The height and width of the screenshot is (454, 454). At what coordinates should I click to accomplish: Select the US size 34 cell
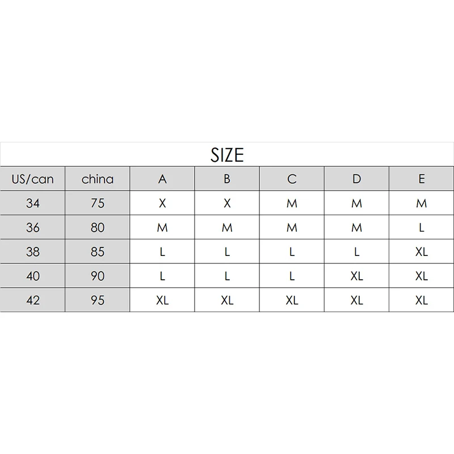[32, 203]
